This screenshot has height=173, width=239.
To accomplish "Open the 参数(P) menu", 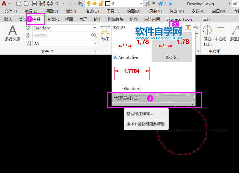I will click(198, 11).
